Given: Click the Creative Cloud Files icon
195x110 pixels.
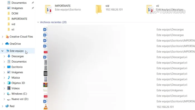Looking at the screenshot, I should 7,37.
